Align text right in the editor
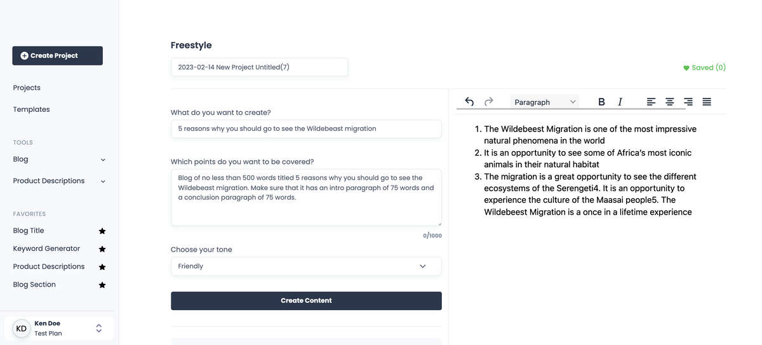Image resolution: width=762 pixels, height=345 pixels. tap(688, 102)
